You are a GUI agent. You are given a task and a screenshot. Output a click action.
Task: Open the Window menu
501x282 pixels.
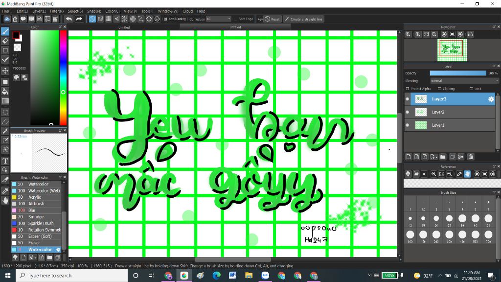(168, 11)
